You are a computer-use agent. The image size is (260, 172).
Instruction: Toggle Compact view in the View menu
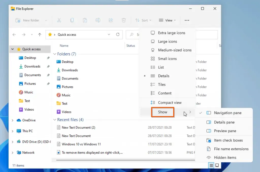167,102
